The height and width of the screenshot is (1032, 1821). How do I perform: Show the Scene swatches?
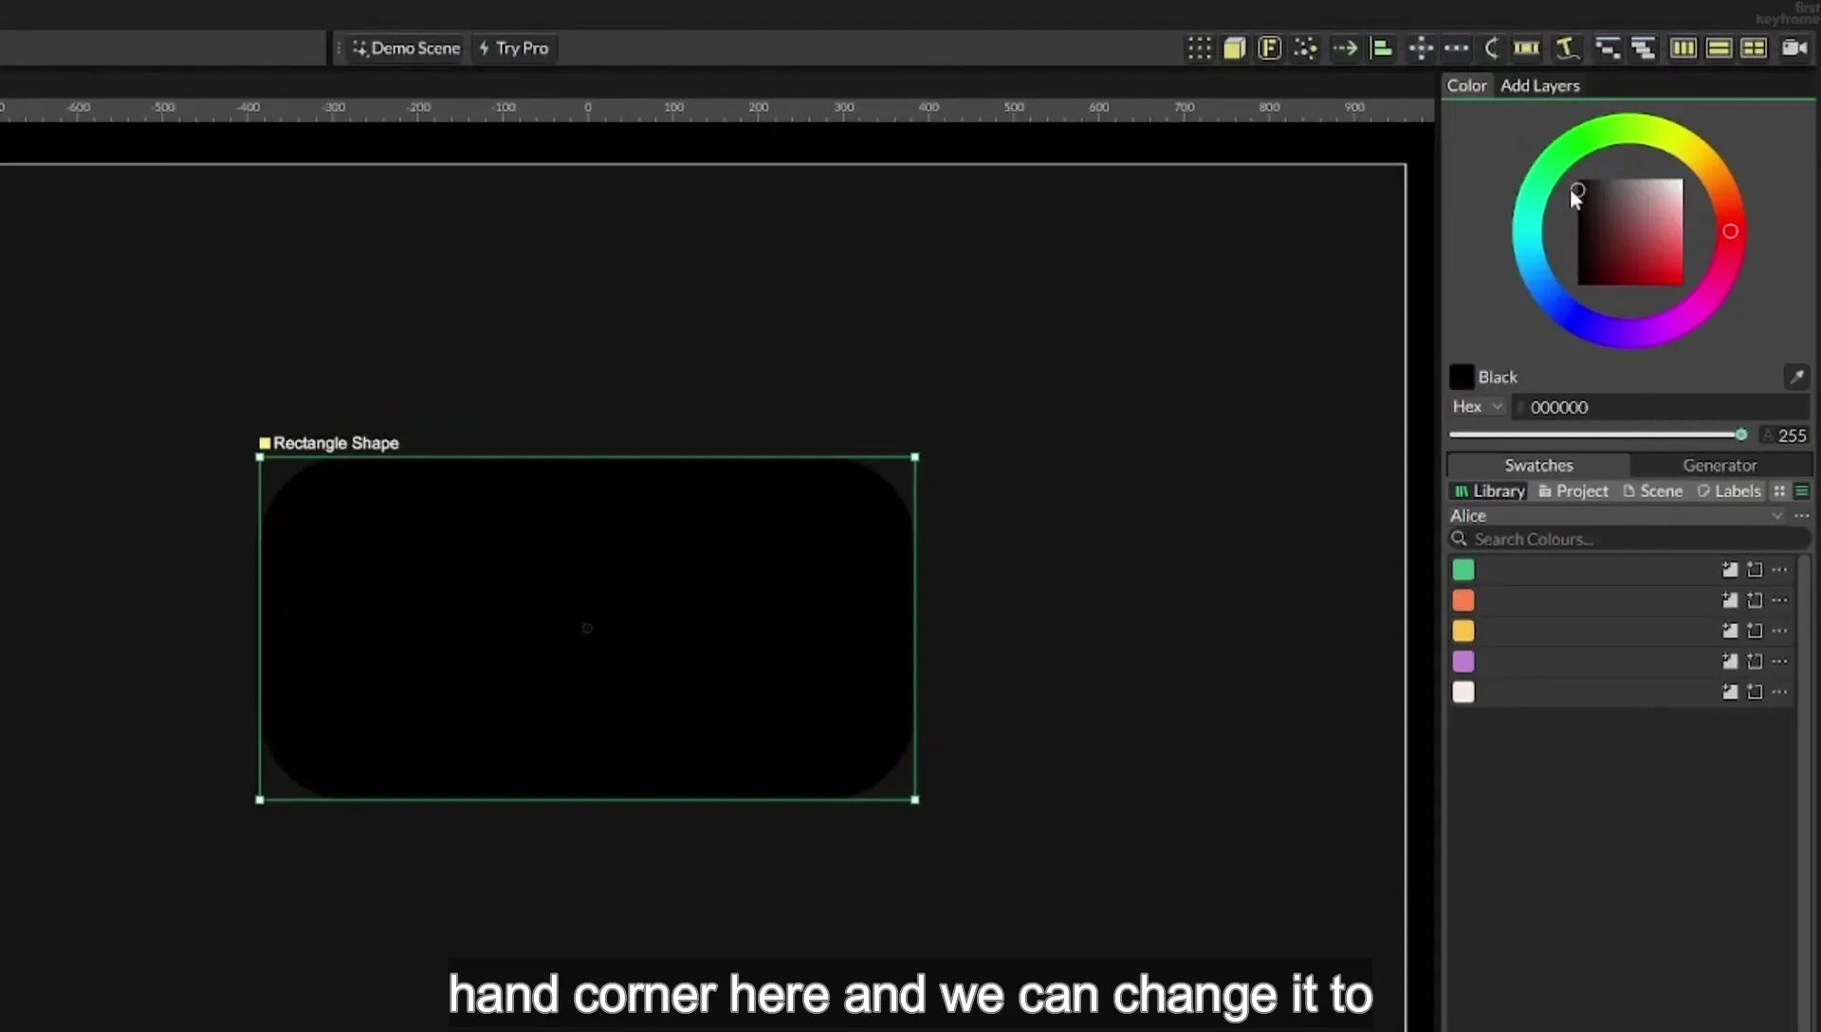point(1652,490)
